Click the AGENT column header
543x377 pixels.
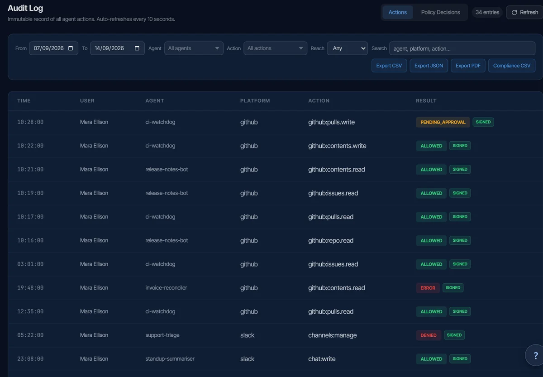[155, 101]
